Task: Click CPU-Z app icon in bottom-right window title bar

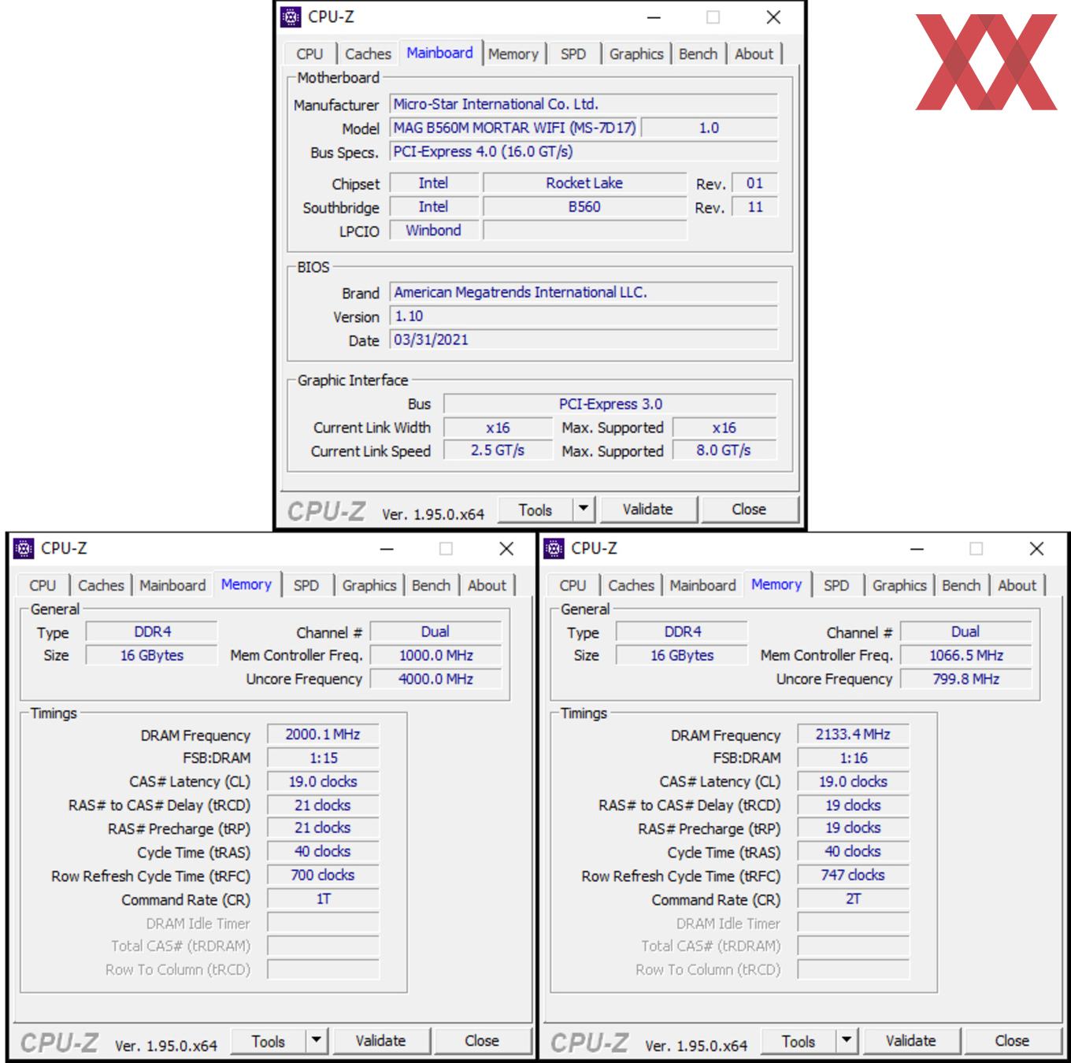Action: [554, 548]
